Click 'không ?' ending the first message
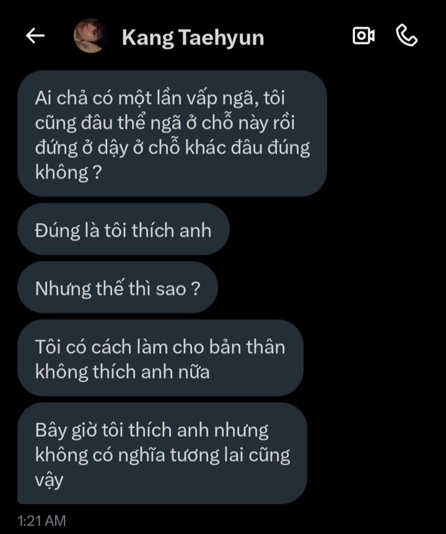The image size is (446, 534). tap(68, 172)
